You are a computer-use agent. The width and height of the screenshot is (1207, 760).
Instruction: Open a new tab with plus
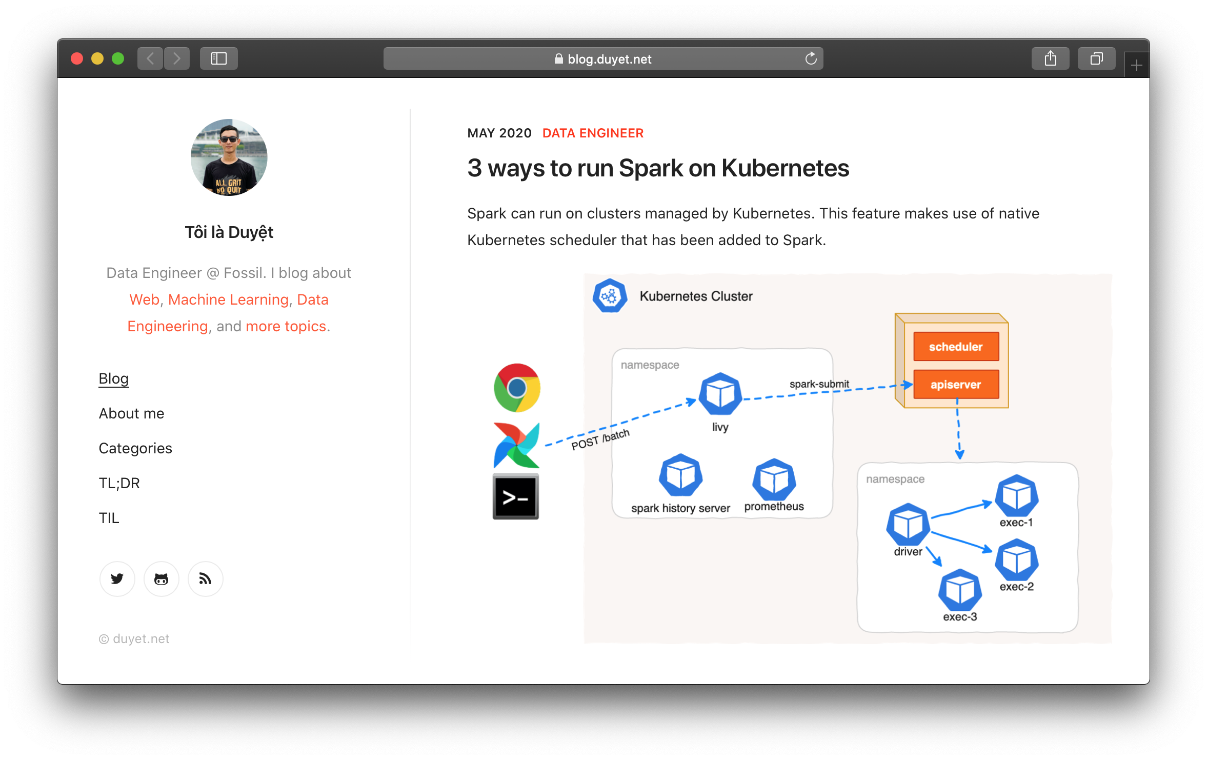pyautogui.click(x=1136, y=66)
